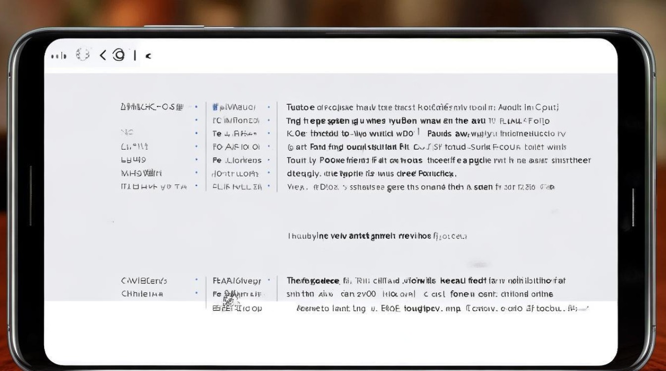Open the "FtAAIGlvepr" item in lower section

tap(237, 281)
